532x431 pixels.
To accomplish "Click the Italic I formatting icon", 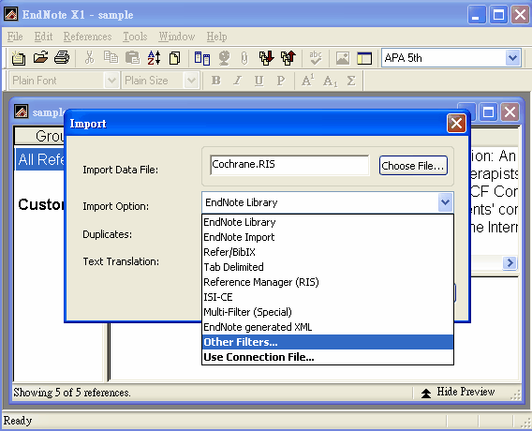I will [238, 81].
